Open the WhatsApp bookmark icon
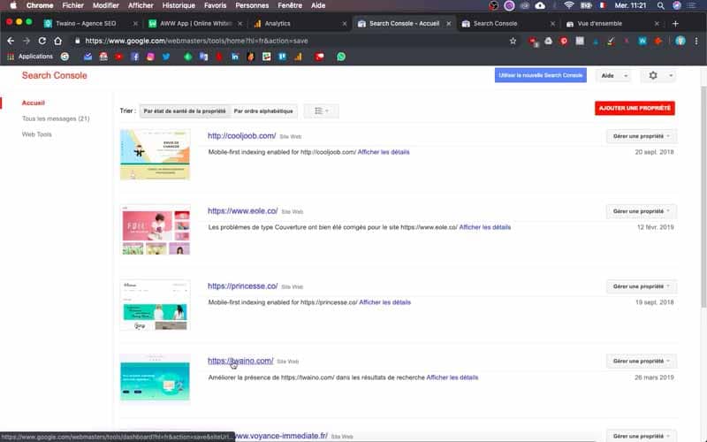Screen dimensions: 707x442 click(x=341, y=57)
